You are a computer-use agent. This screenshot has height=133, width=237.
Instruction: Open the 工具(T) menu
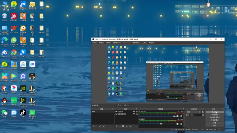point(145,43)
